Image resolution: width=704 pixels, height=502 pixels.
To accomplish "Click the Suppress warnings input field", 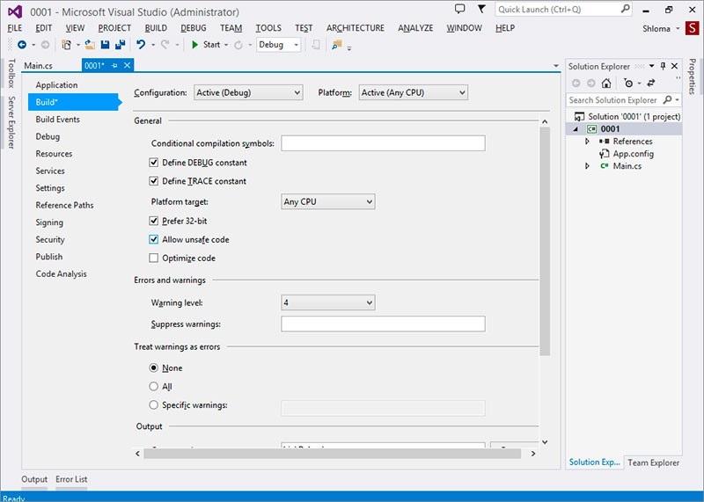I will click(x=383, y=324).
